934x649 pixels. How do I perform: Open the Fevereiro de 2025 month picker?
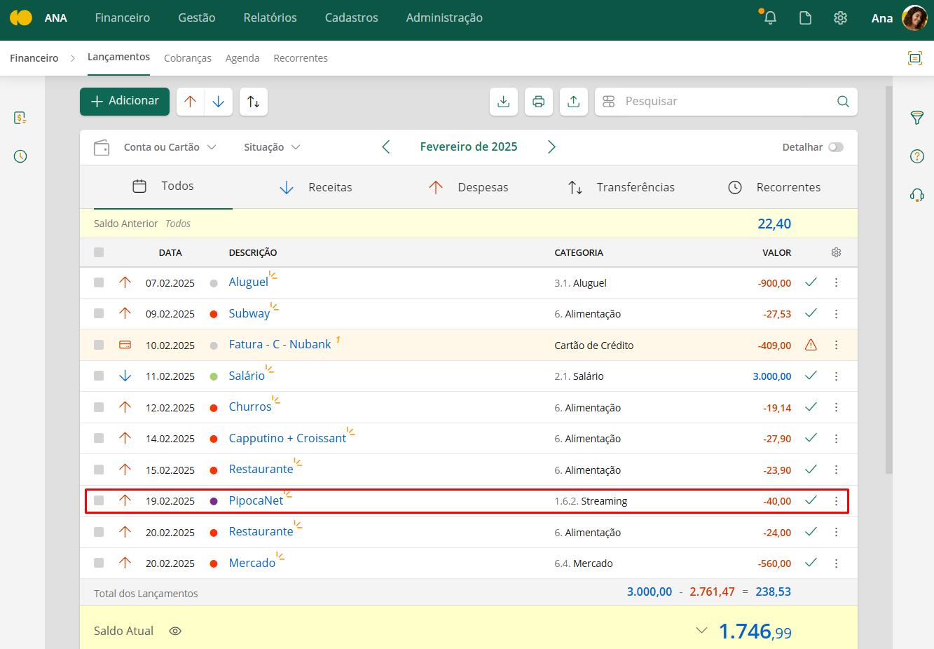(x=469, y=146)
